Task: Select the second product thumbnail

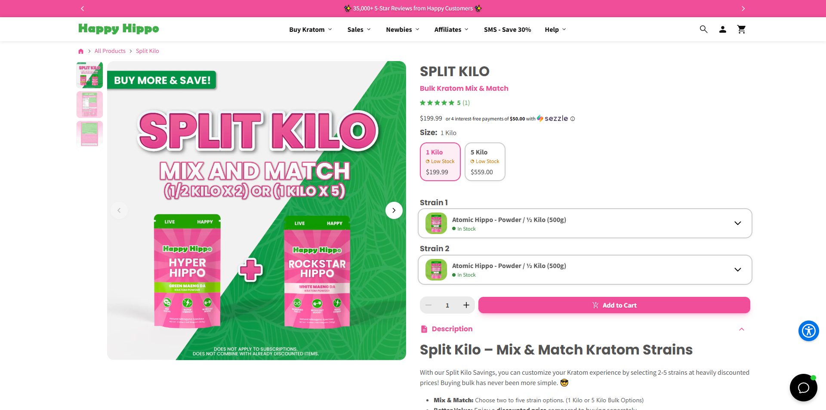Action: point(89,105)
